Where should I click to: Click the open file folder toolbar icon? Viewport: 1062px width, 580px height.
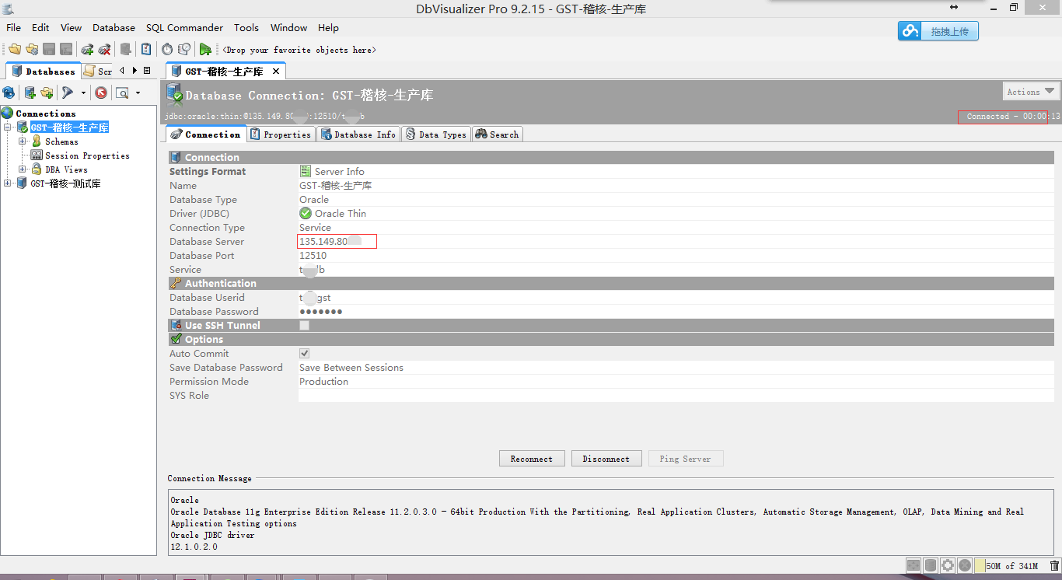point(15,49)
